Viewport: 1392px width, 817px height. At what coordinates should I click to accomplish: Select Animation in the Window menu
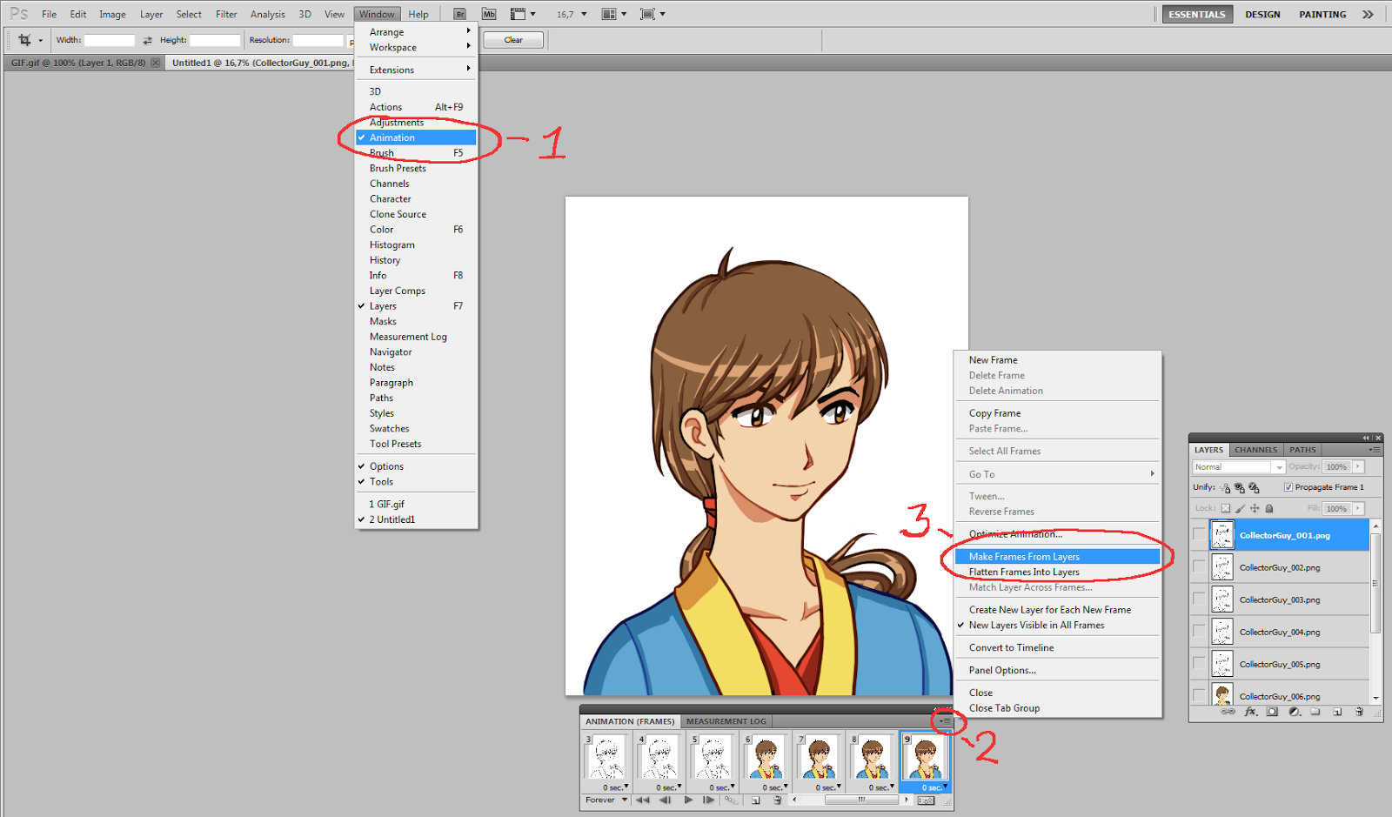click(x=417, y=137)
